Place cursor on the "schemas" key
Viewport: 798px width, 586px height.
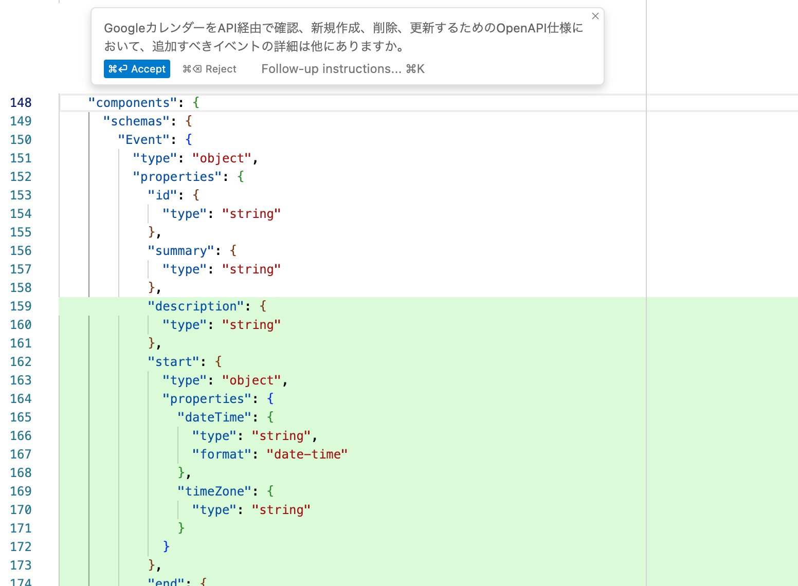point(136,121)
